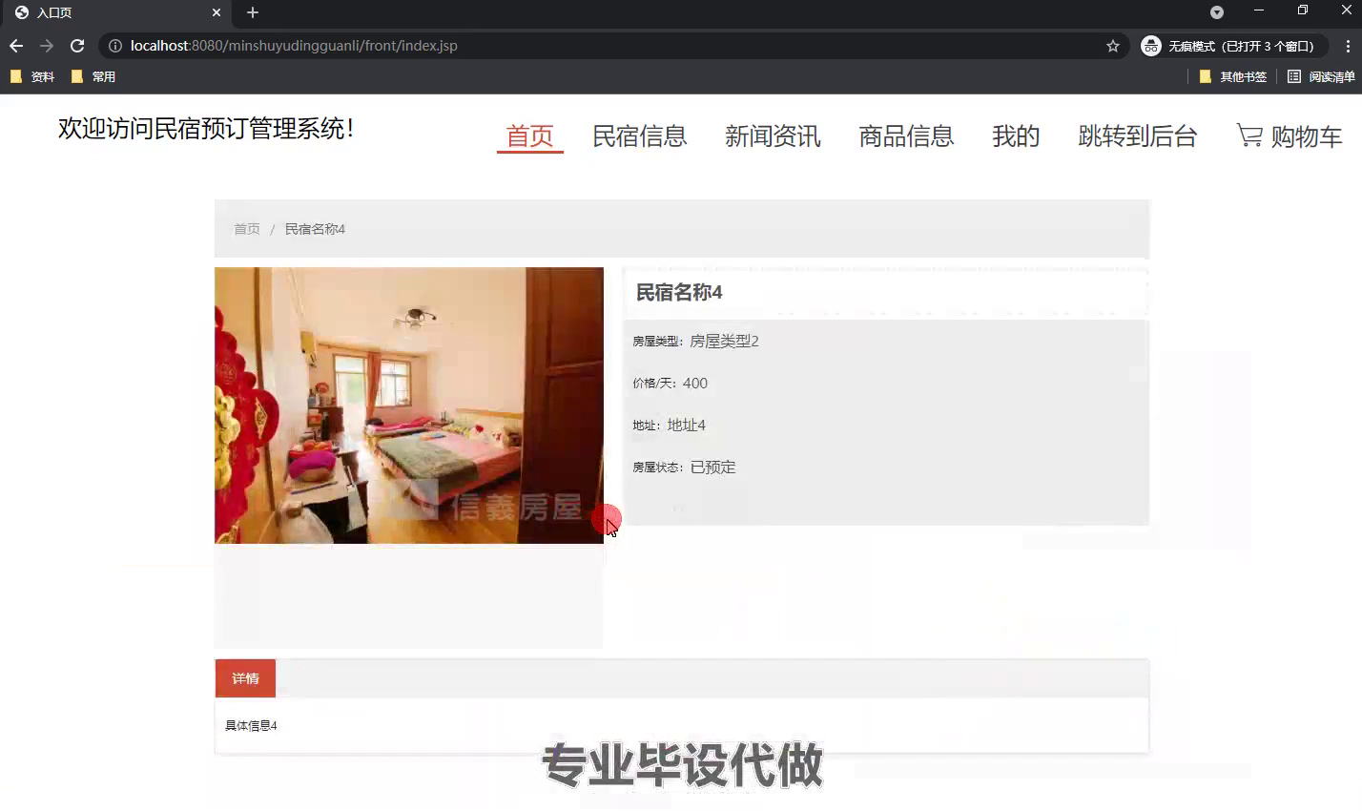The image size is (1362, 811).
Task: Click the browser back arrow
Action: click(16, 46)
